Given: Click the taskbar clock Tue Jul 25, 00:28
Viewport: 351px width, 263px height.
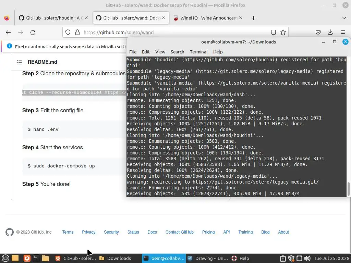Looking at the screenshot, I should coord(331,258).
